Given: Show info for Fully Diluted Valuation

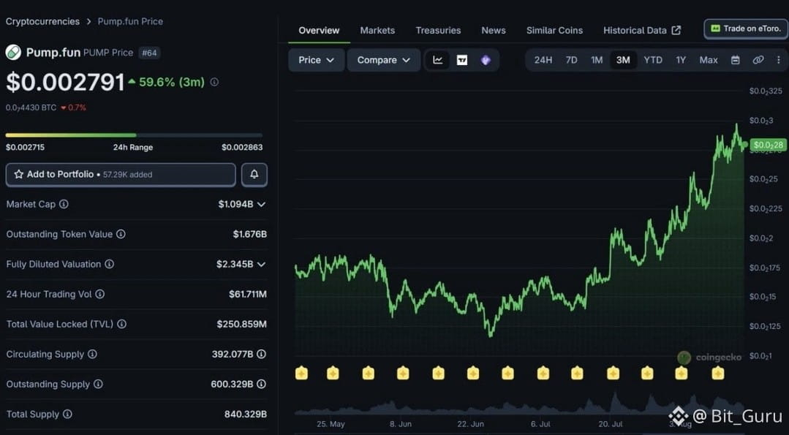Looking at the screenshot, I should pyautogui.click(x=109, y=264).
